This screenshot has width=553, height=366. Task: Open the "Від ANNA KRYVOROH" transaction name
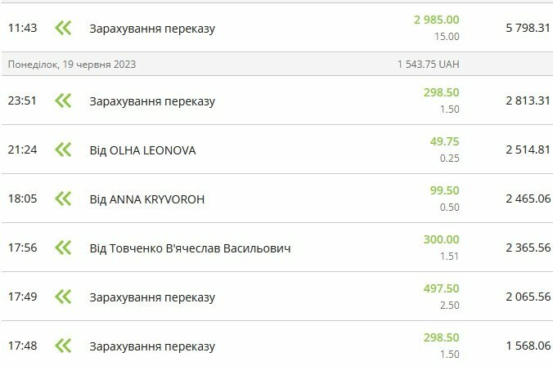[x=146, y=199]
